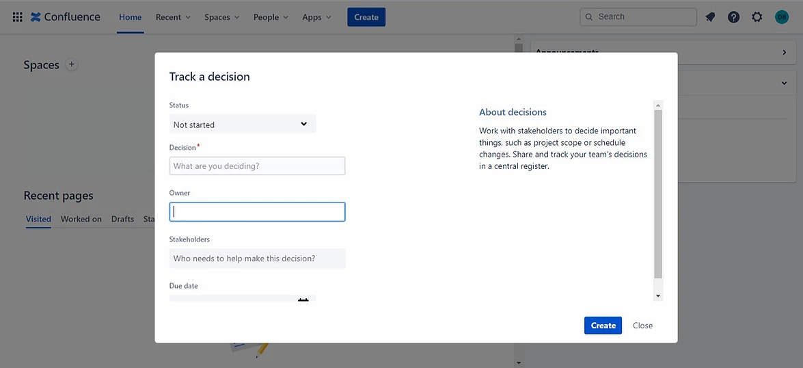Screen dimensions: 803x368
Task: Click the user profile avatar
Action: coord(781,17)
